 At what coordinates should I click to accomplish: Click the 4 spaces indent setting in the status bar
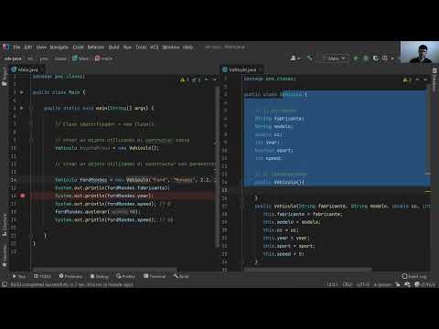pyautogui.click(x=382, y=284)
